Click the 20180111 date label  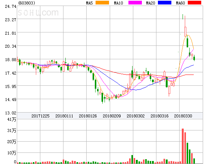[64, 116]
